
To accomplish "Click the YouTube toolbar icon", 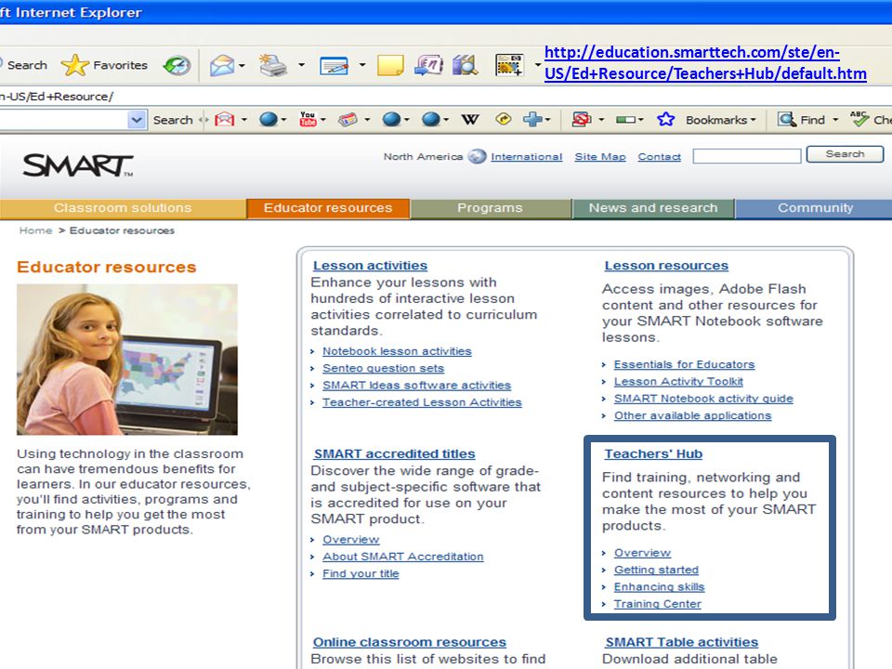I will coord(308,119).
